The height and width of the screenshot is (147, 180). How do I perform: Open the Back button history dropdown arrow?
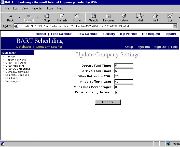(19, 18)
